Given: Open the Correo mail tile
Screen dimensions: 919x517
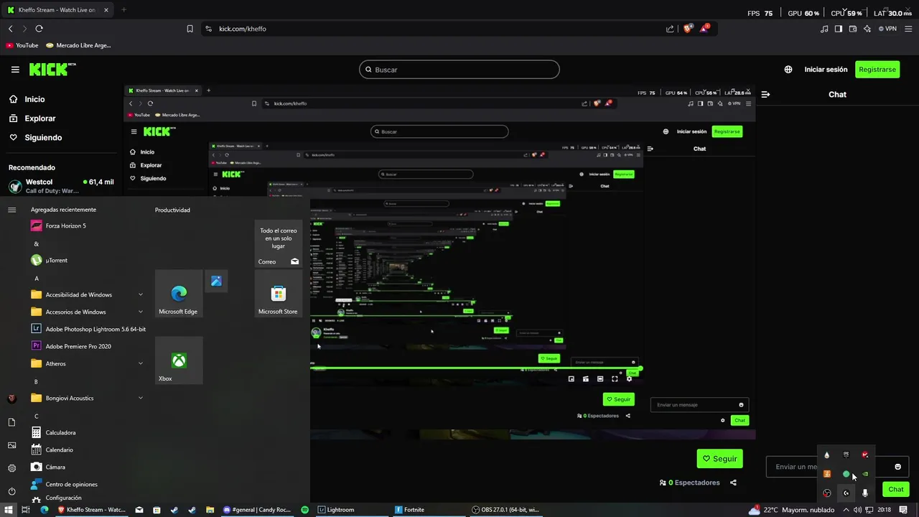Looking at the screenshot, I should (278, 244).
